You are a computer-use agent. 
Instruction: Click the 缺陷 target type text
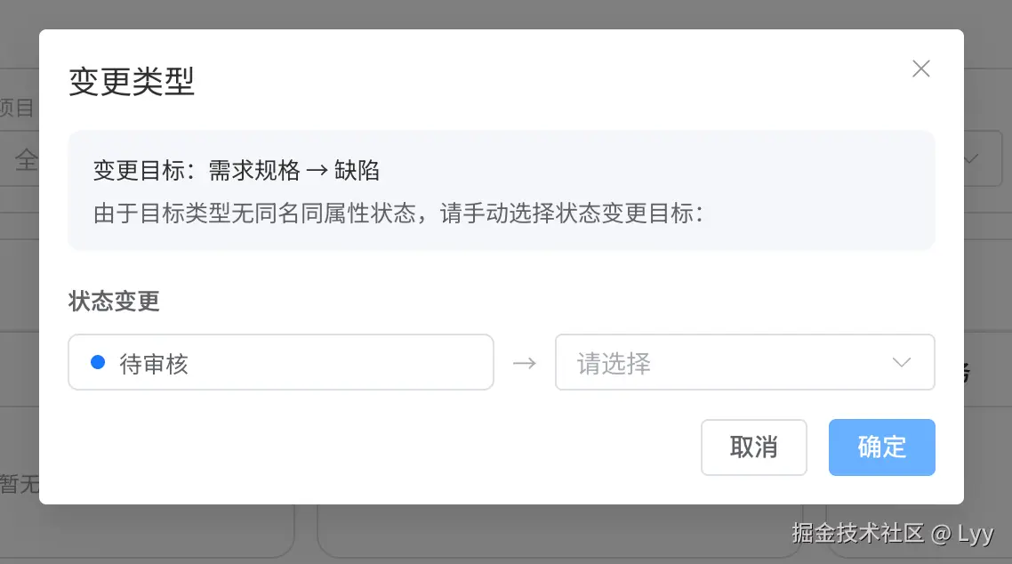[357, 171]
